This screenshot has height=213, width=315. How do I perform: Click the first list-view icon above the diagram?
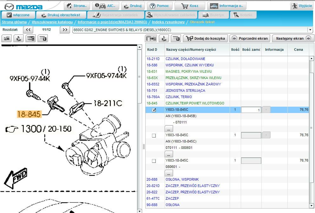pos(7,38)
